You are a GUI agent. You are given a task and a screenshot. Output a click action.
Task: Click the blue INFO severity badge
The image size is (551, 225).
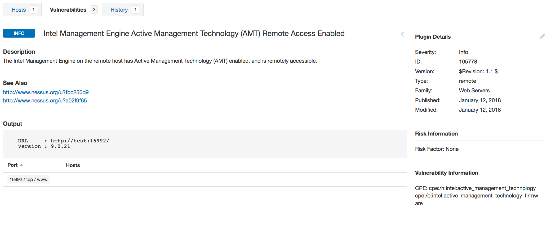coord(19,33)
